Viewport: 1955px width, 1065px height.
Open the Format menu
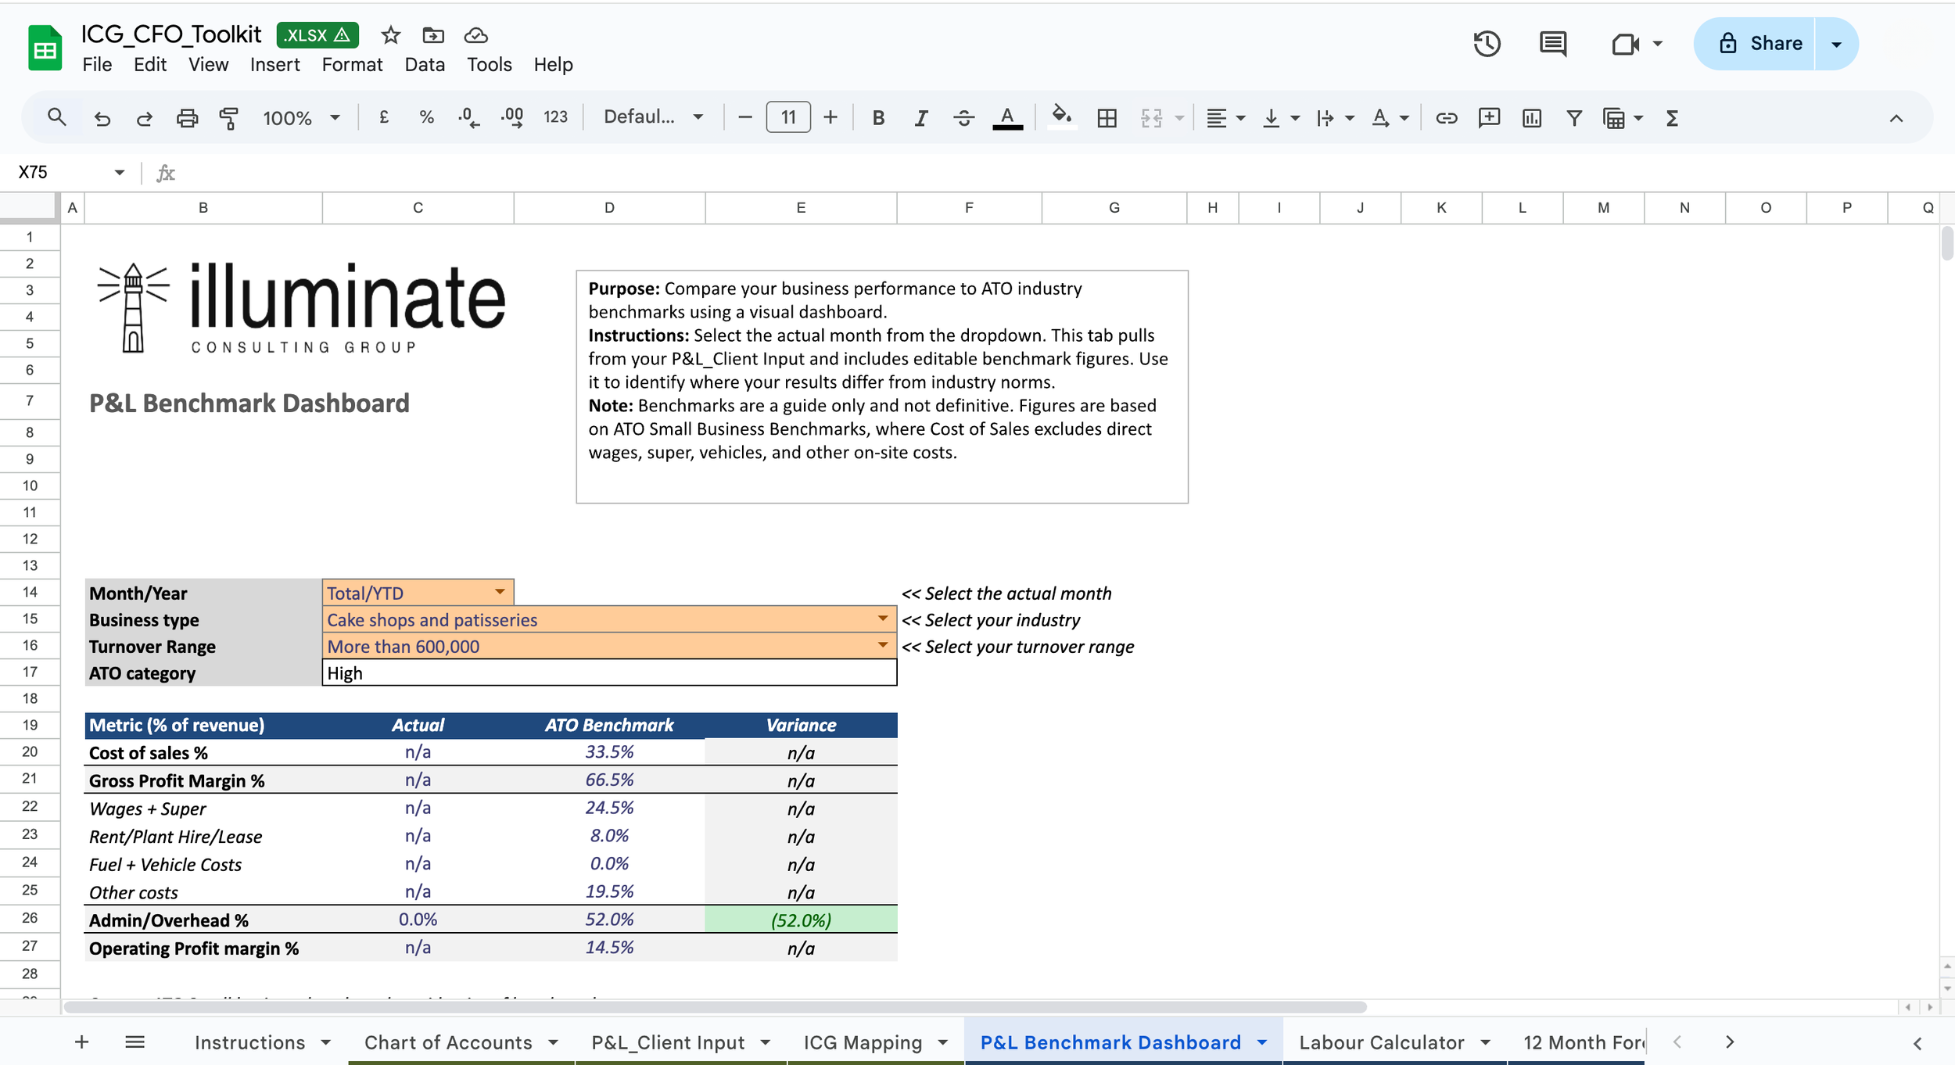click(x=352, y=65)
